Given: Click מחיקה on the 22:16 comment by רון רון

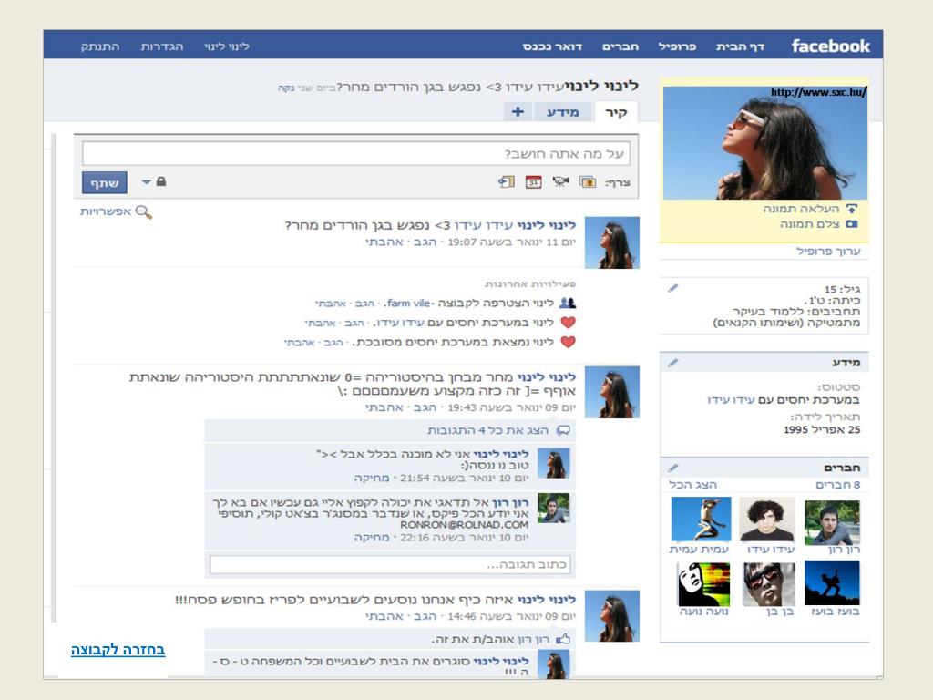Looking at the screenshot, I should (372, 537).
